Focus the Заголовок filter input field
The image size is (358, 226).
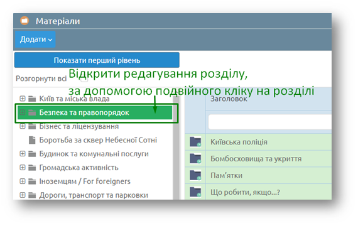click(x=270, y=122)
